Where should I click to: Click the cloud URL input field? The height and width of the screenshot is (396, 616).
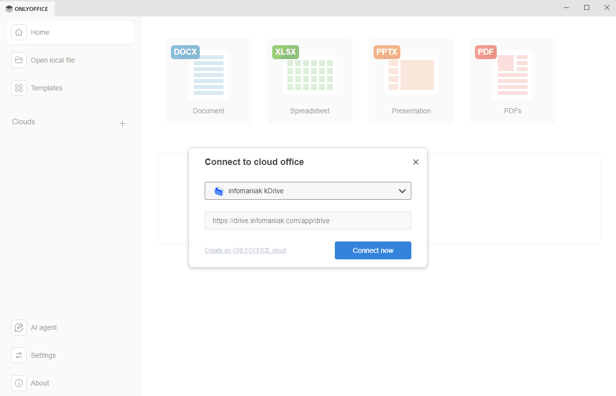pos(308,221)
